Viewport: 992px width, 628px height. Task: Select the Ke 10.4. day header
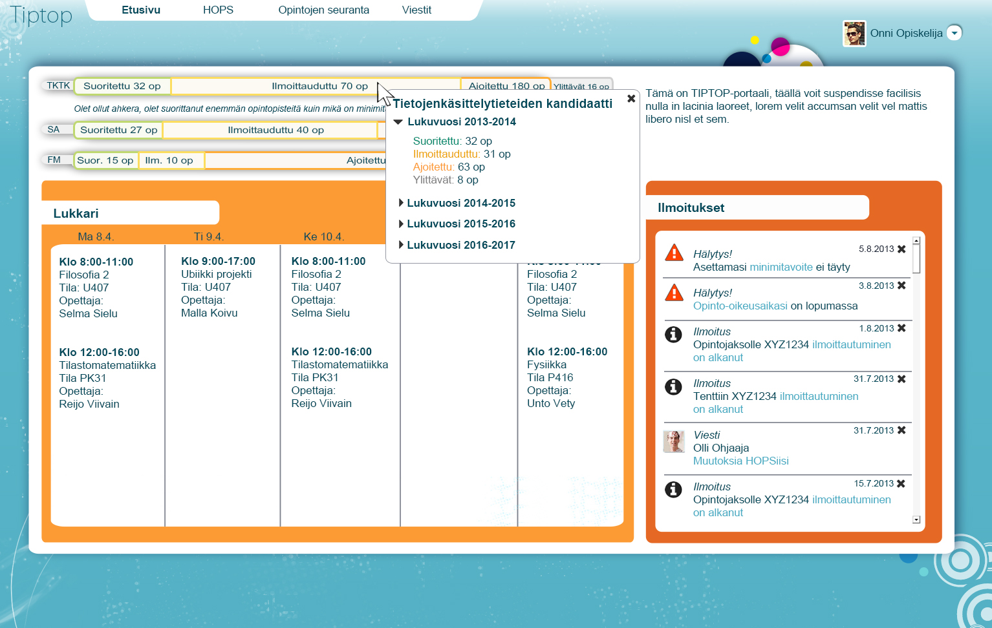324,236
